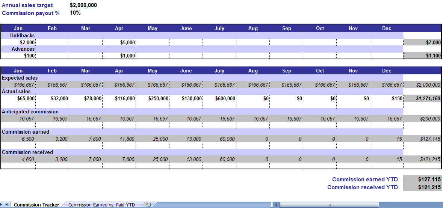Image resolution: width=443 pixels, height=208 pixels.
Task: Select the actual sales total $1,271,150 cell
Action: coord(422,98)
